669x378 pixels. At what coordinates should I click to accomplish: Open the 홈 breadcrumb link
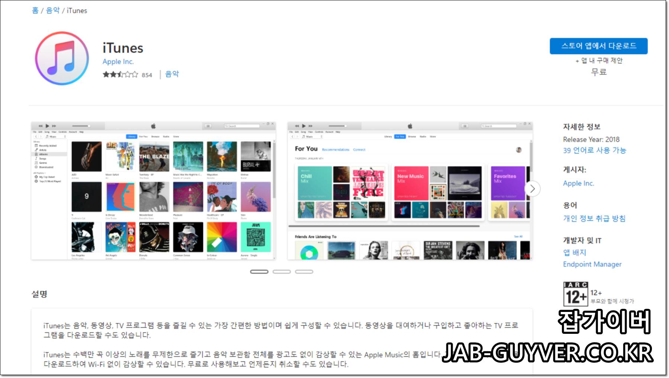(35, 10)
